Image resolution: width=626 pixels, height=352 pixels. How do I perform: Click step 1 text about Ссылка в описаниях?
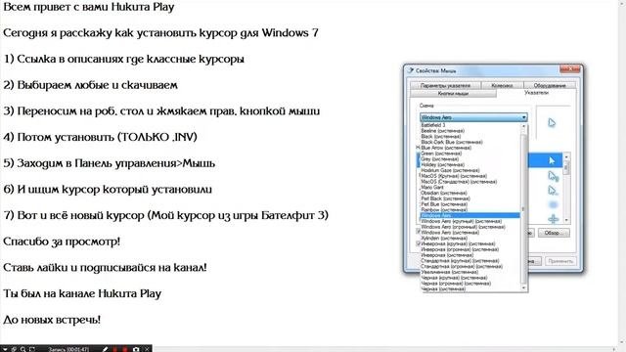124,59
